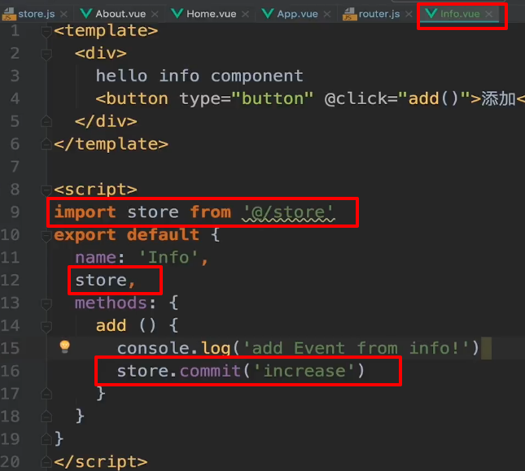Click the 添加 button label text
Viewport: 525px width, 471px height.
pos(499,99)
